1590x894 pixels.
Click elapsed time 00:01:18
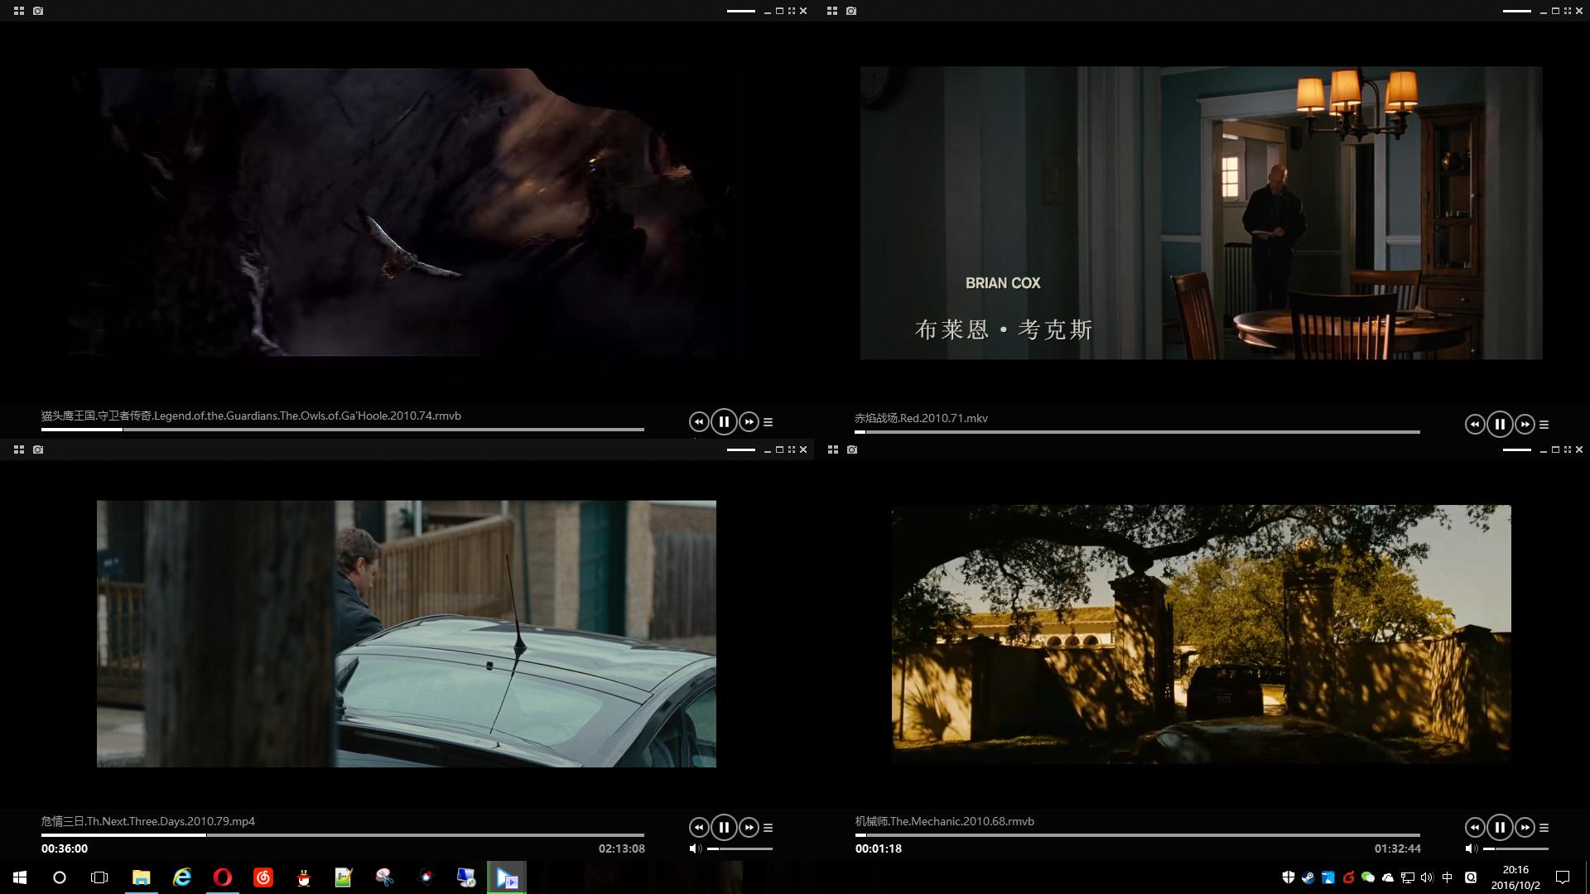[879, 848]
